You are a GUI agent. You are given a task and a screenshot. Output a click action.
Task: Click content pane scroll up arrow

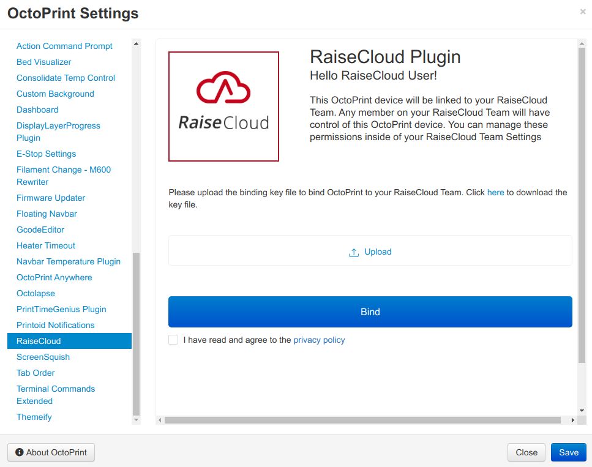click(582, 43)
